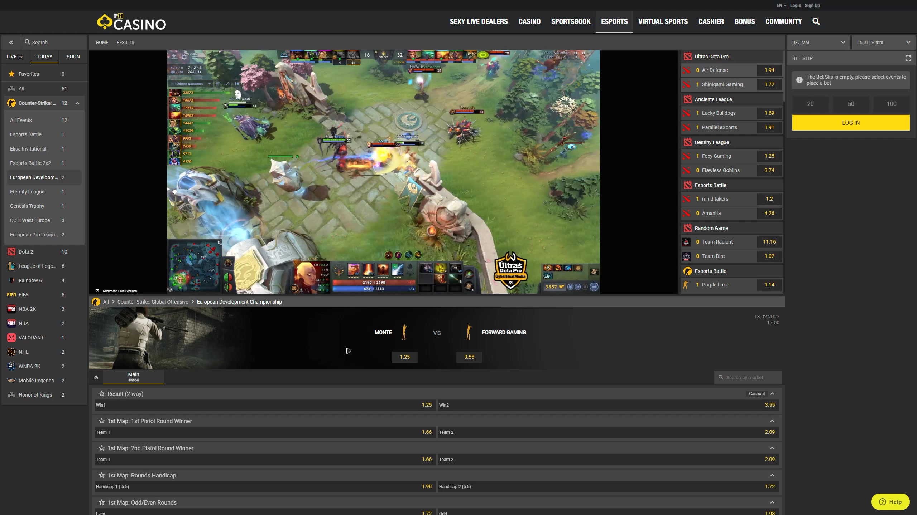Click the Ultras Dota Pro league icon
Screen dimensions: 917x515
point(687,57)
